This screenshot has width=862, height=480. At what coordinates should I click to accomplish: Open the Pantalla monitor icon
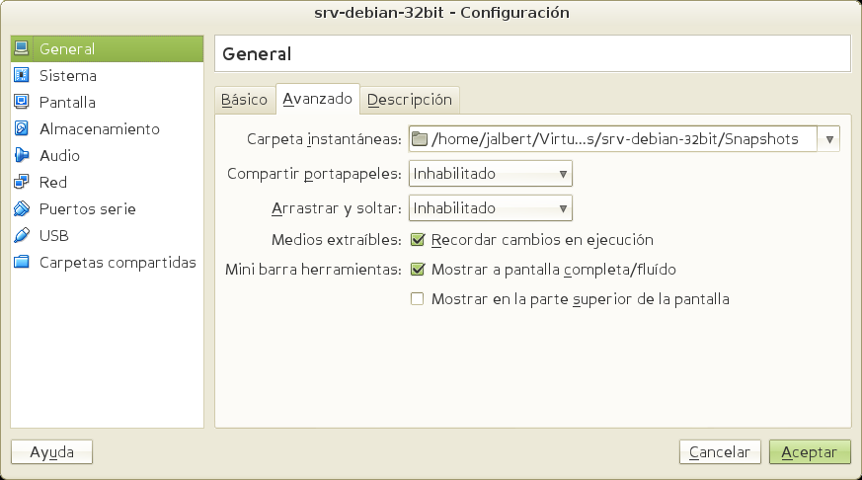coord(22,103)
